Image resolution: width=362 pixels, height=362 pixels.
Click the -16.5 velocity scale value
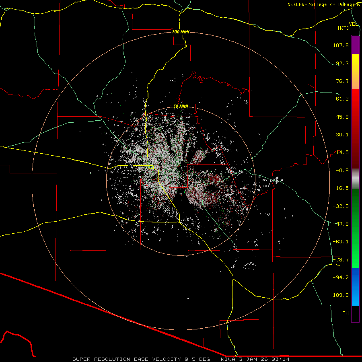point(341,188)
